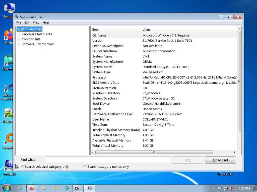Maximize the System Information window
This screenshot has width=257, height=192.
point(230,17)
